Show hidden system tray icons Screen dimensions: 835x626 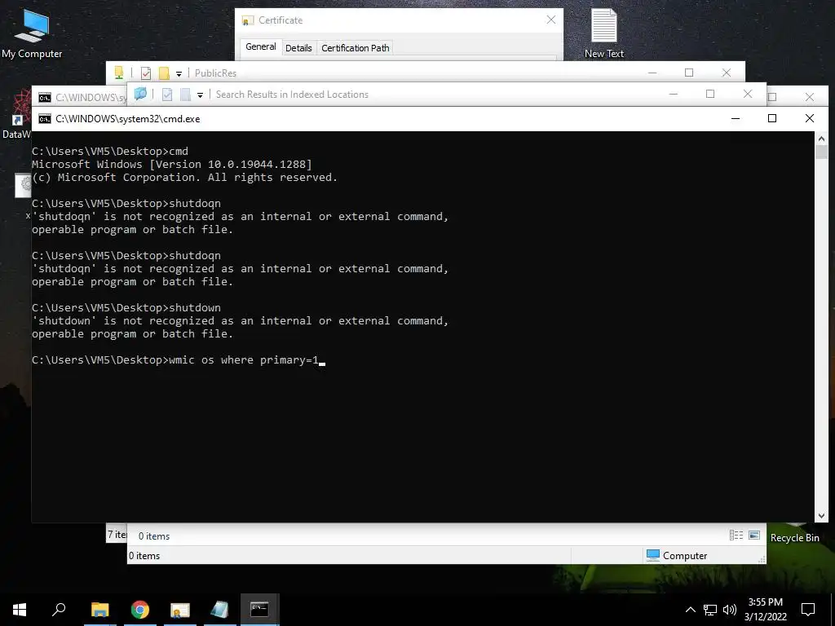[x=690, y=610]
